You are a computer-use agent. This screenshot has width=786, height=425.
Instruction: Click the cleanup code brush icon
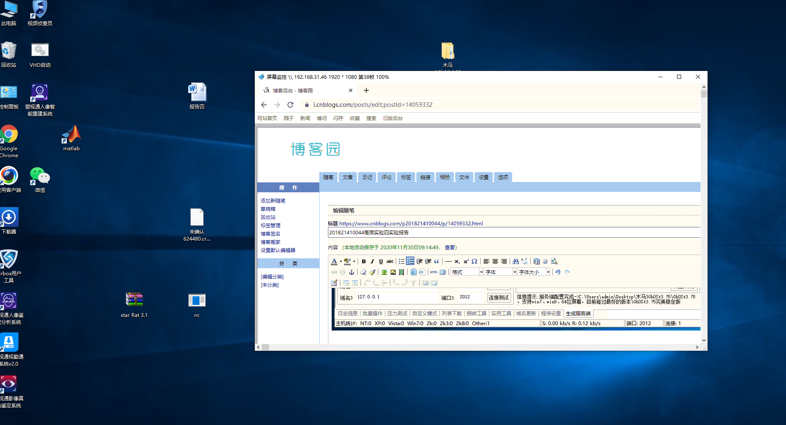coord(372,272)
